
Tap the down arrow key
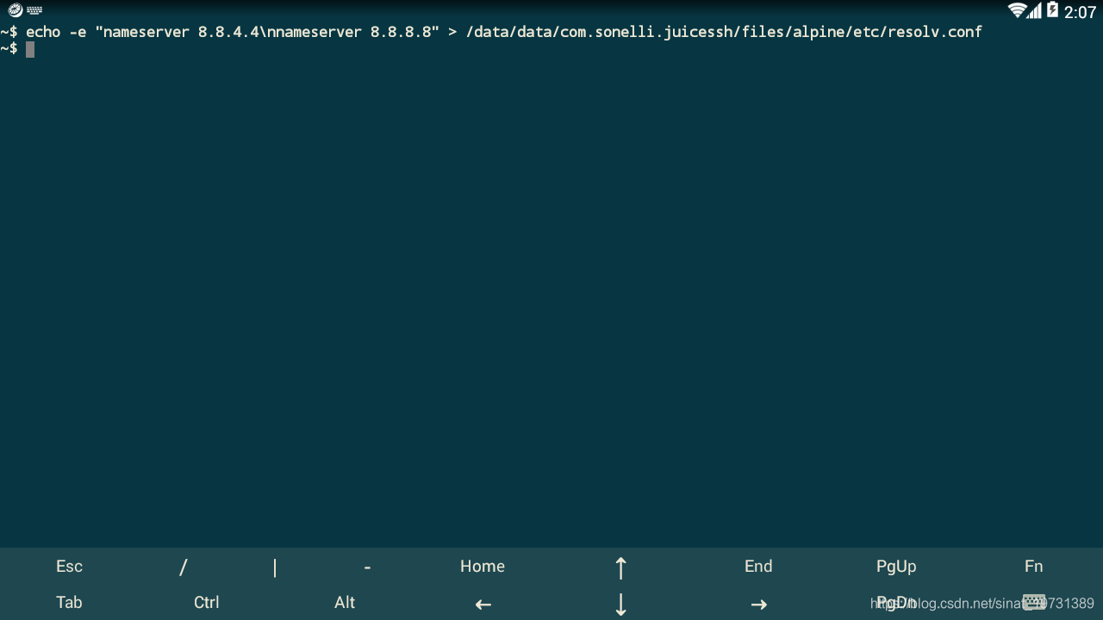620,604
